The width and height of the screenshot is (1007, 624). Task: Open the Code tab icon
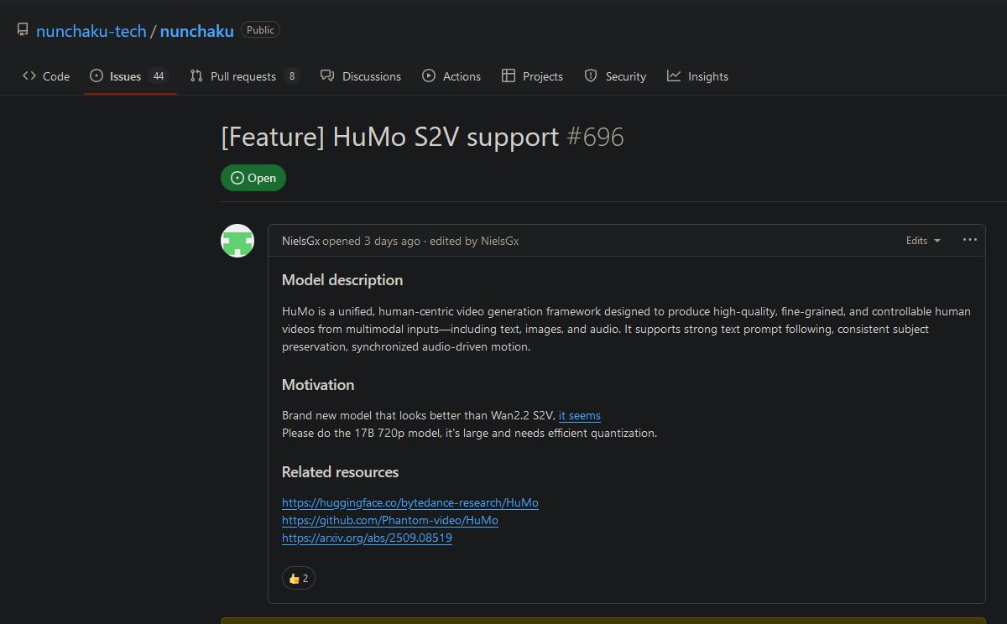point(29,75)
